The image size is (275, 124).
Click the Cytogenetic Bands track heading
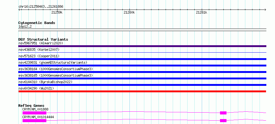point(37,23)
